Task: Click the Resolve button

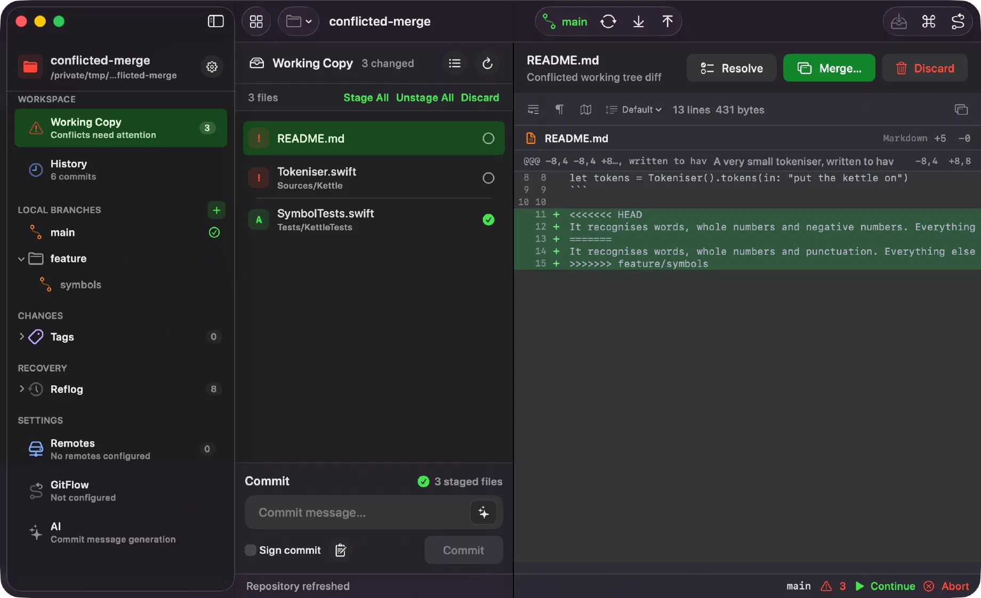Action: coord(731,68)
